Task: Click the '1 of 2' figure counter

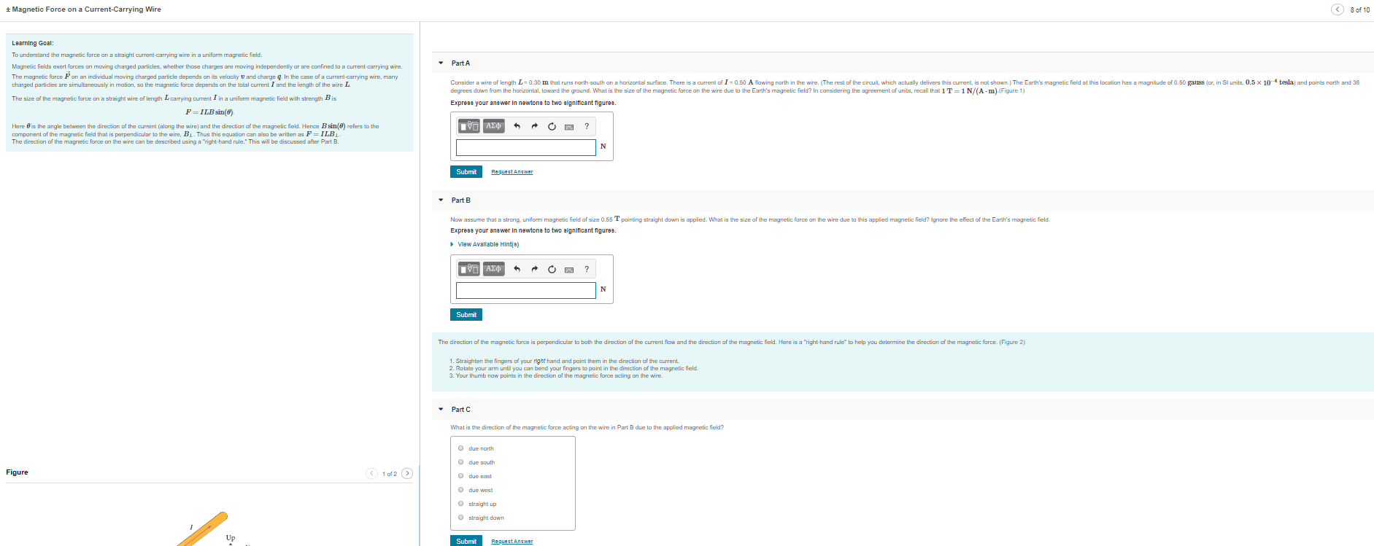Action: point(390,474)
